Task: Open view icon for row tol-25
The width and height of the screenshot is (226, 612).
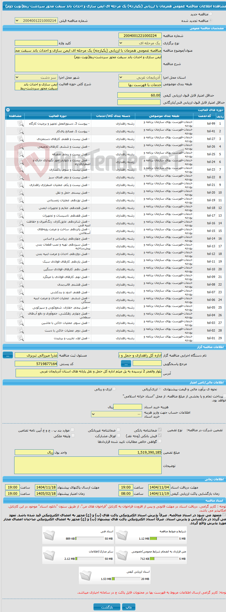Action: click(x=20, y=154)
